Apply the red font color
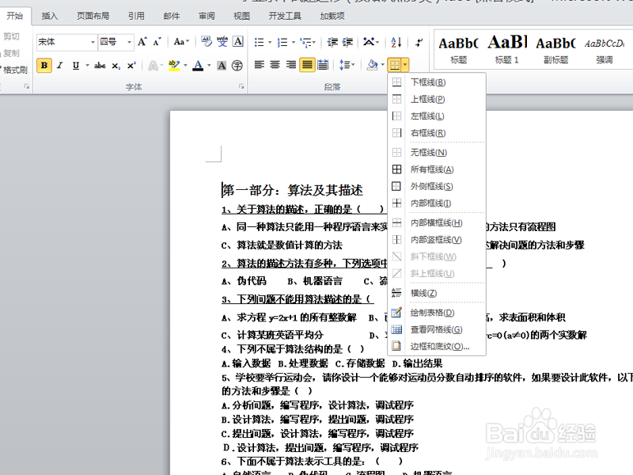Viewport: 633px width, 475px height. pos(198,66)
